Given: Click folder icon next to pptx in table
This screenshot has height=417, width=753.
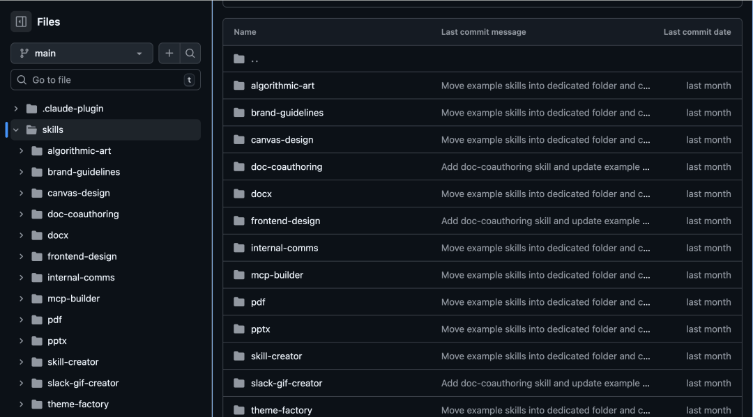Looking at the screenshot, I should pyautogui.click(x=239, y=329).
